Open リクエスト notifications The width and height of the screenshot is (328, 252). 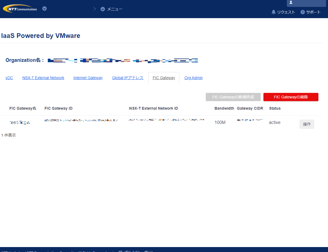point(283,12)
